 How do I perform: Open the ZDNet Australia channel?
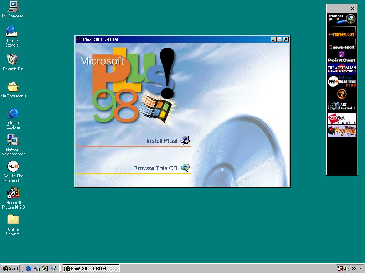coord(342,119)
